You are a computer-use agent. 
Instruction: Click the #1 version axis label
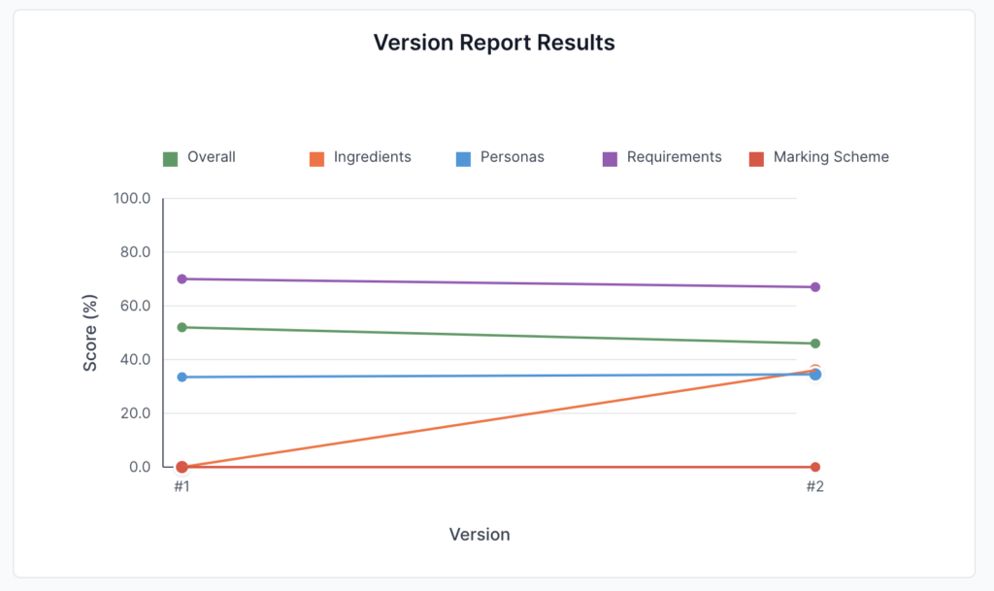(182, 487)
